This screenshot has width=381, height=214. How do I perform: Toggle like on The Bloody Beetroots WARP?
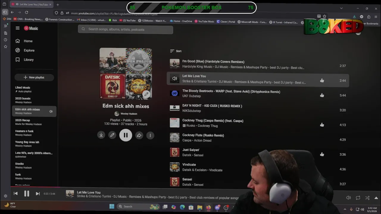(322, 95)
